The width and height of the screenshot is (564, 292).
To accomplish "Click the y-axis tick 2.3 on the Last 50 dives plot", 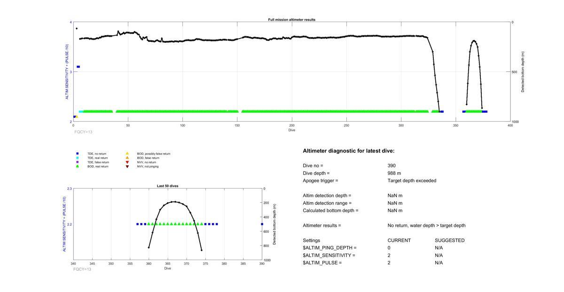I will 70,189.
